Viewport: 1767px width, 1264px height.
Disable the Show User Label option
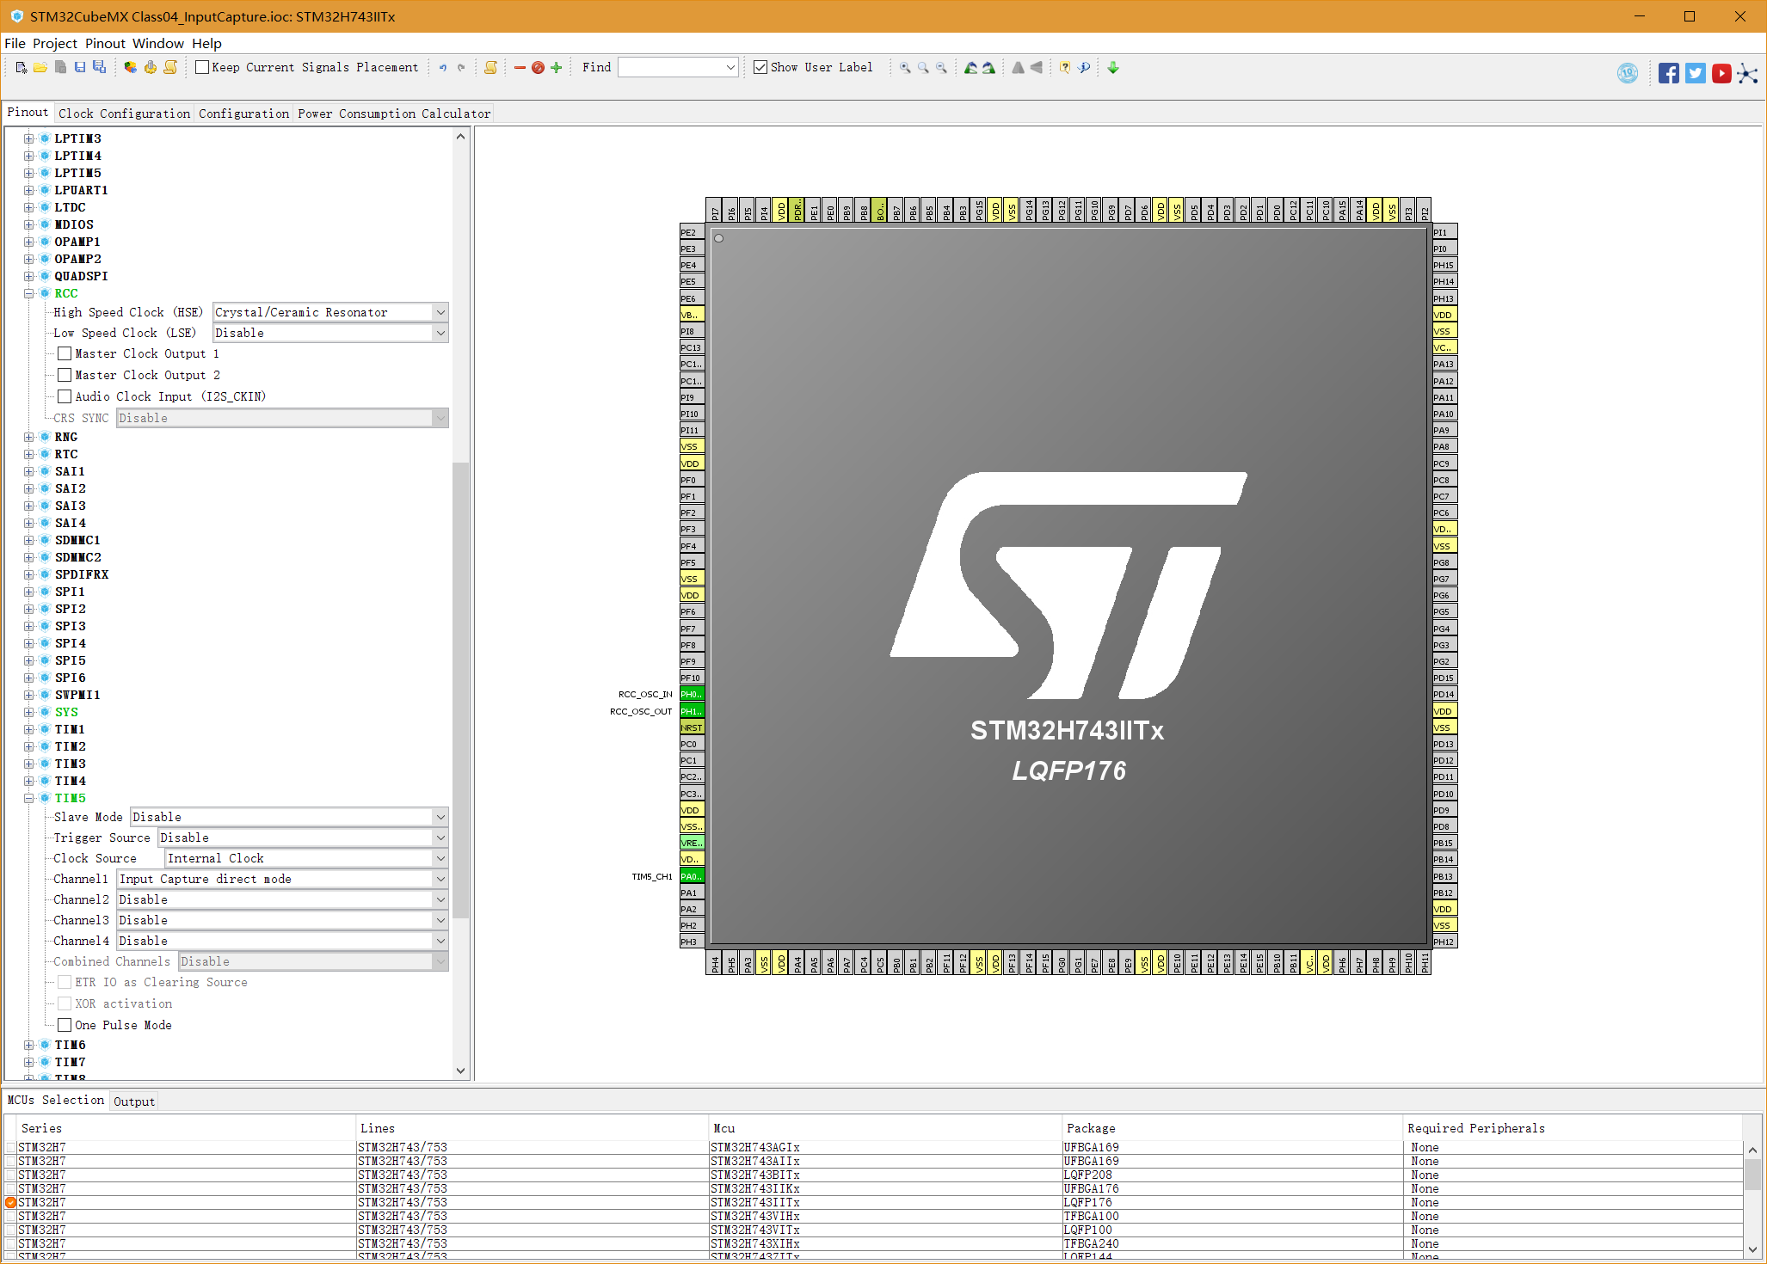(760, 66)
